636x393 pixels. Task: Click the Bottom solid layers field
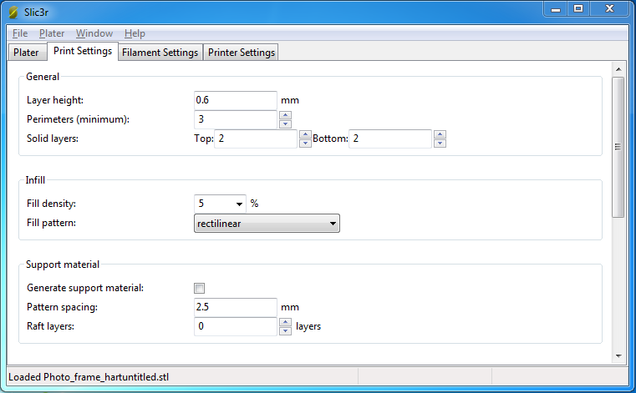[x=389, y=139]
